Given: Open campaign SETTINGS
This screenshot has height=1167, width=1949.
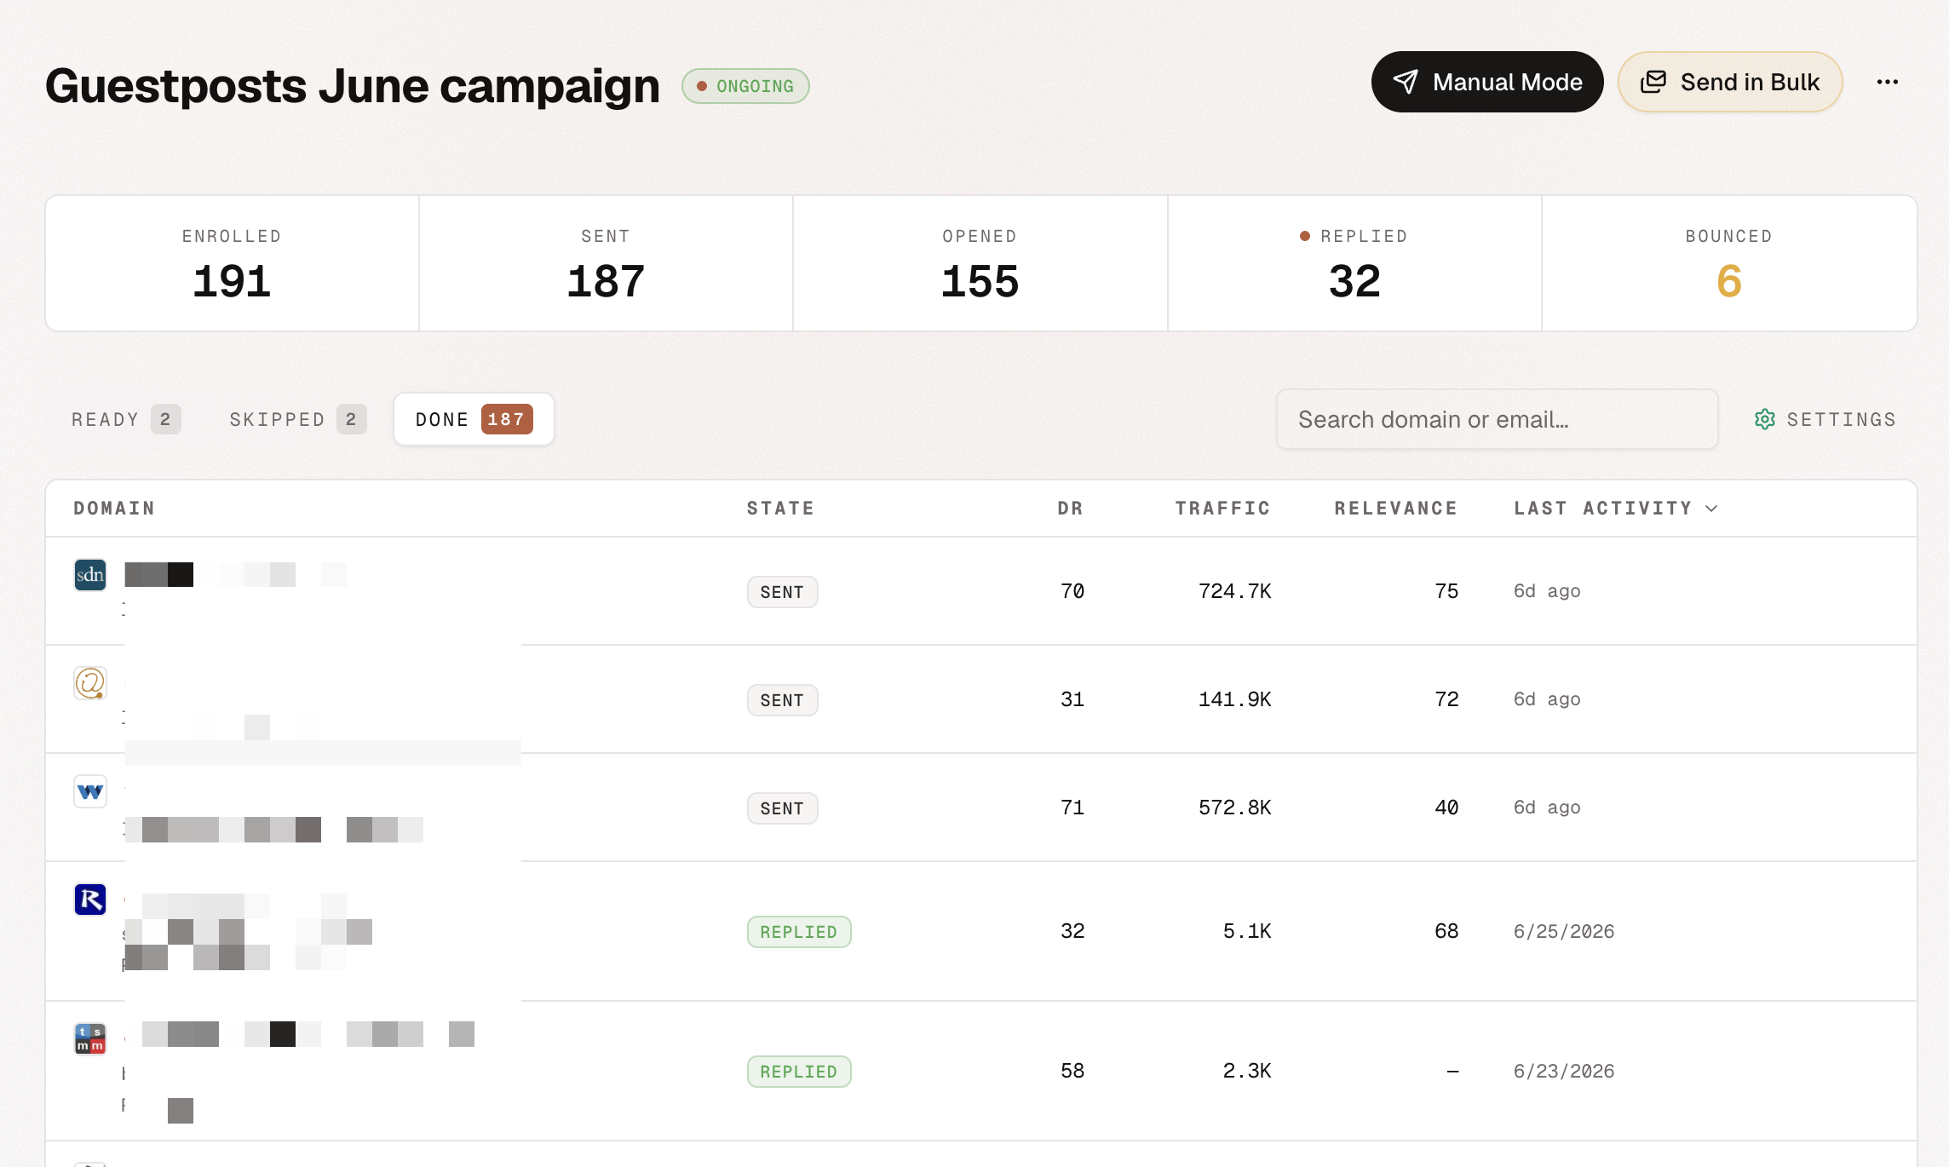Looking at the screenshot, I should [x=1825, y=419].
